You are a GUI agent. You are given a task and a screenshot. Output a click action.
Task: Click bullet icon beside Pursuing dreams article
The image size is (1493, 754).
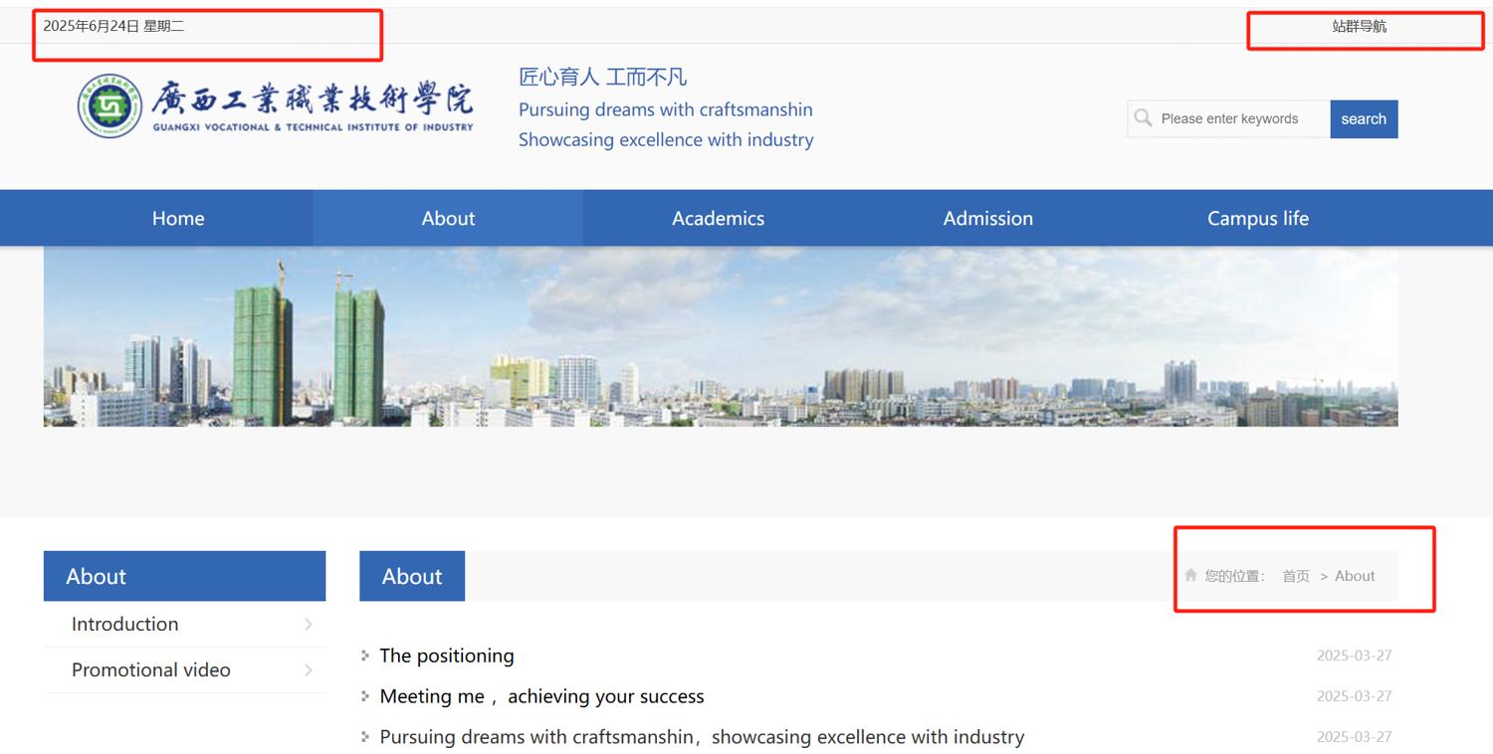365,737
